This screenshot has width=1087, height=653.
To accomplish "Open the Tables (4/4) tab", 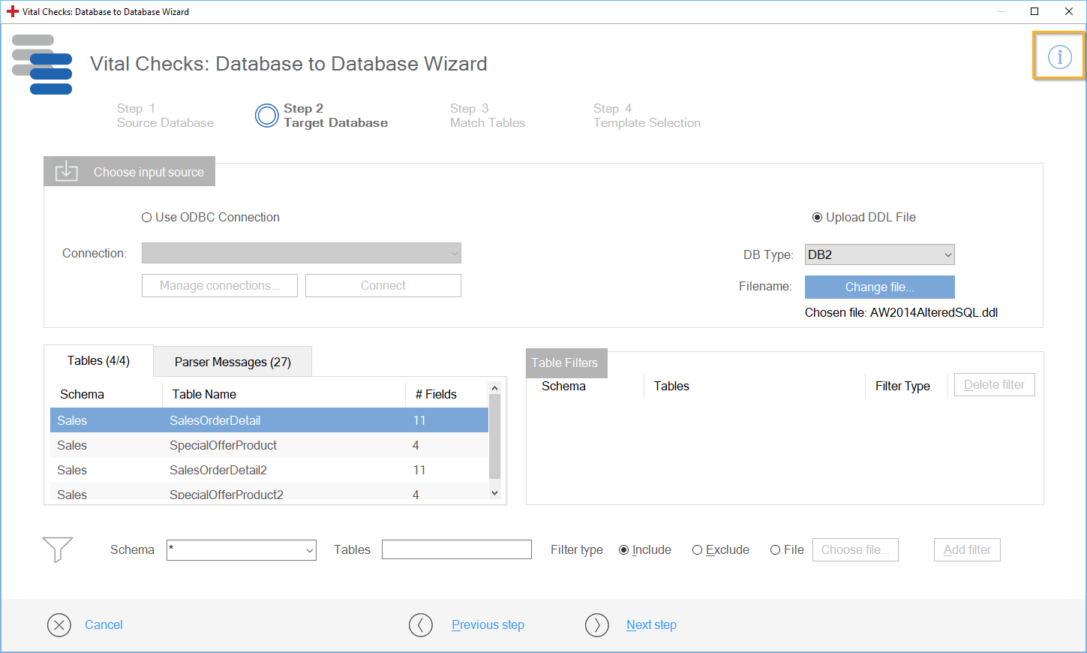I will [98, 361].
